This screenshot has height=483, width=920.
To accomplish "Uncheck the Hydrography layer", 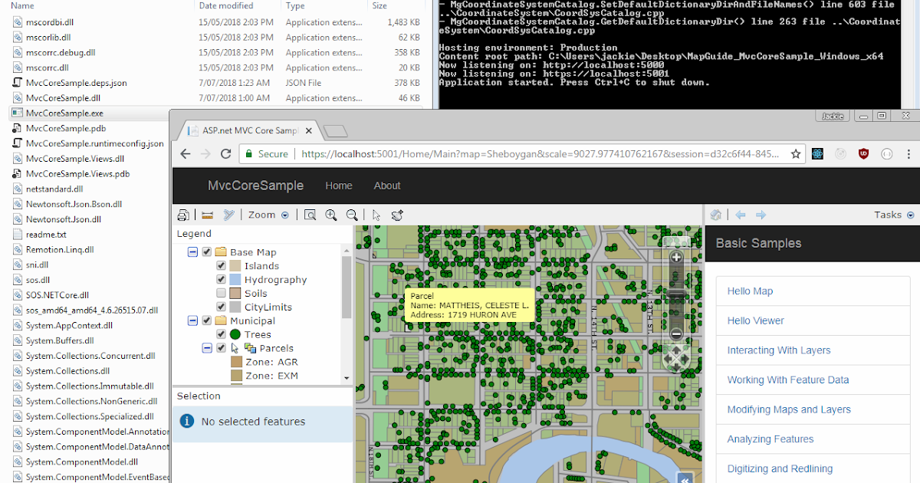I will pyautogui.click(x=220, y=279).
